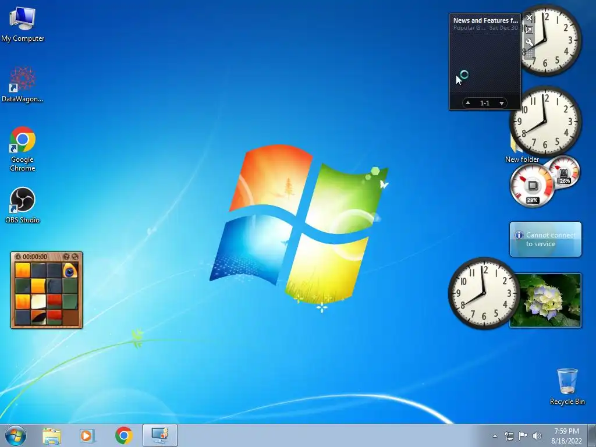Viewport: 596px width, 447px height.
Task: Click the CPU usage meter dial
Action: (x=532, y=186)
